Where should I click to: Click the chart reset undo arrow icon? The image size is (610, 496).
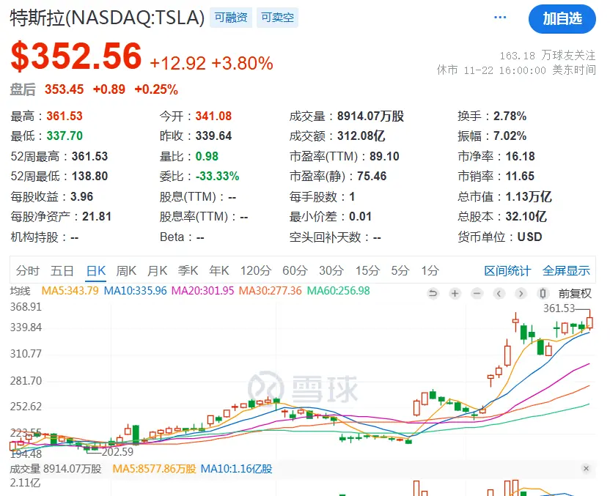coord(433,294)
